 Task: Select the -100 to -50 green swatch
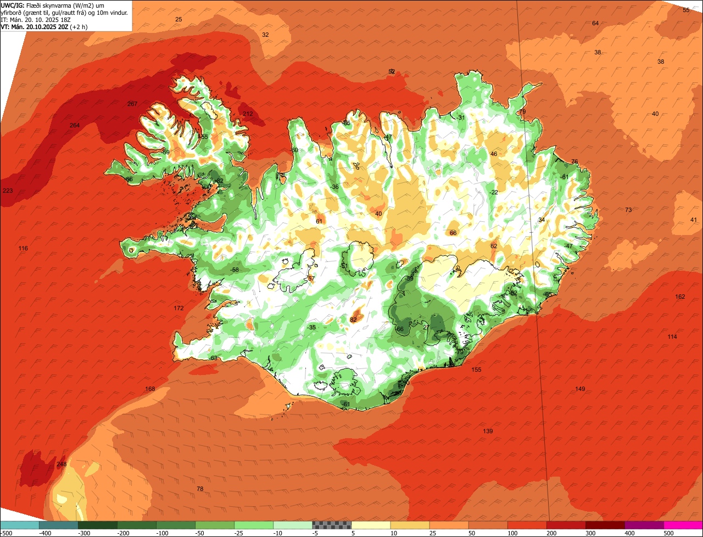(x=176, y=525)
